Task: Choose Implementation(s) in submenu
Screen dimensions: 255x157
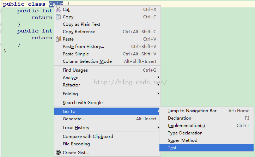Action: [207, 126]
